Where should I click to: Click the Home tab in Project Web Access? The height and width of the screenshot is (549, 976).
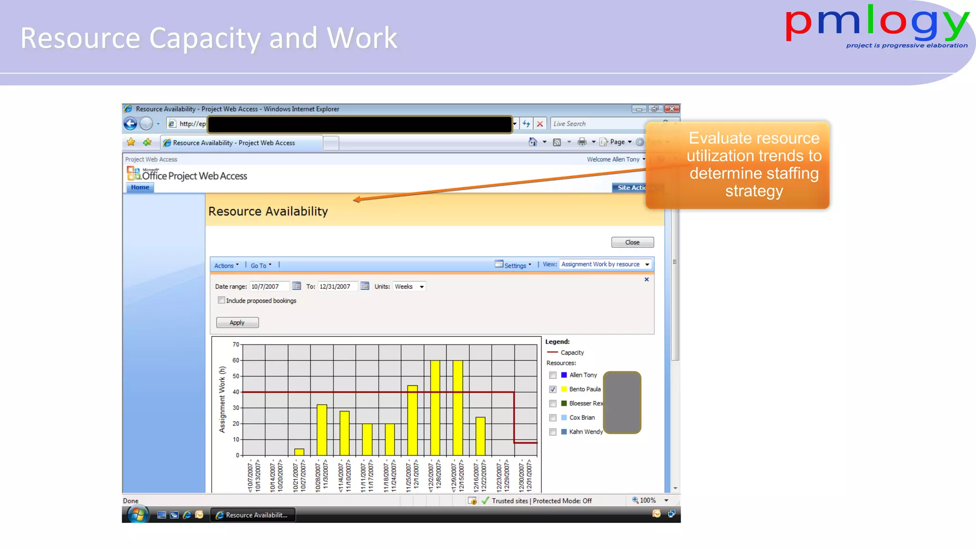(140, 187)
